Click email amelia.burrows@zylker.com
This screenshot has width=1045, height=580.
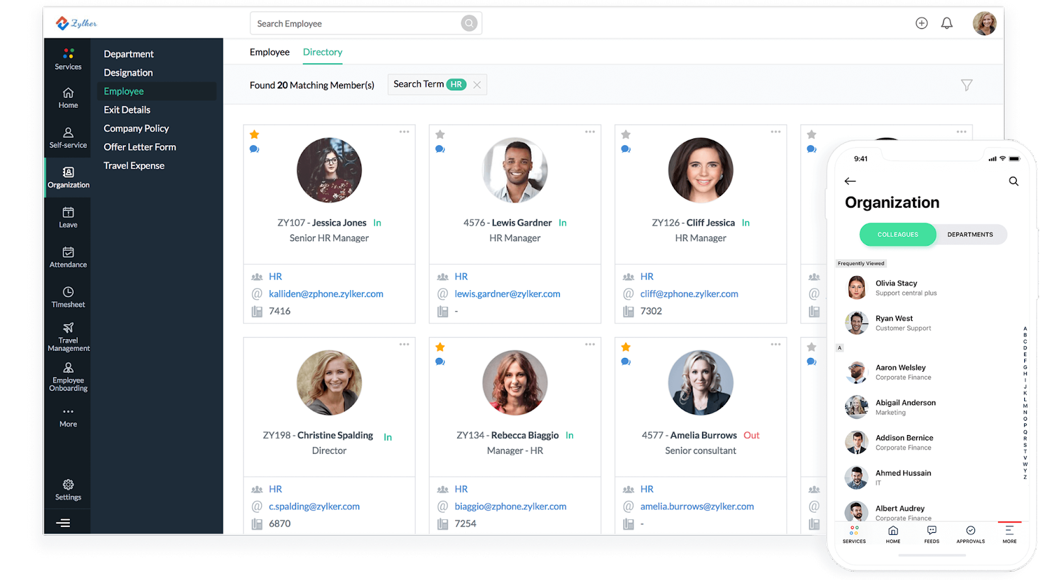click(697, 506)
